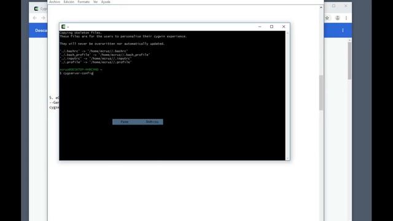Click the 'cygserver-config' command line
This screenshot has height=221, width=393.
click(x=76, y=73)
